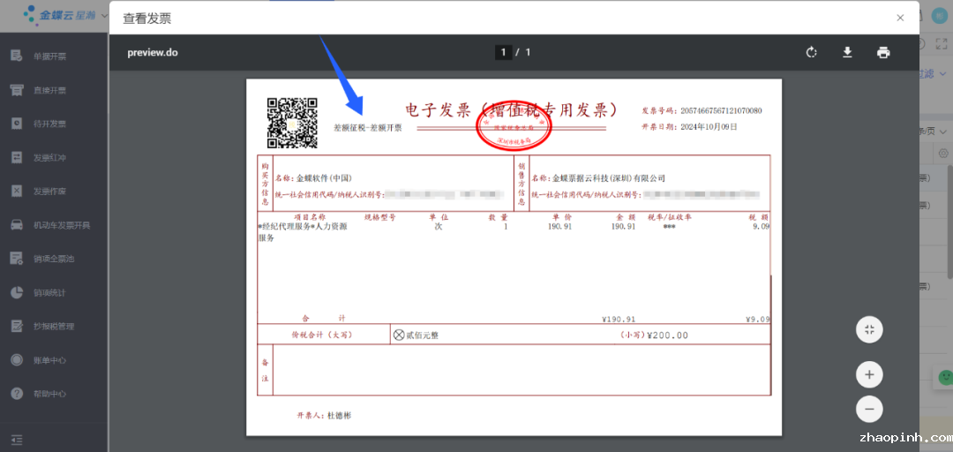Open 发票红冲 in sidebar

pos(49,158)
